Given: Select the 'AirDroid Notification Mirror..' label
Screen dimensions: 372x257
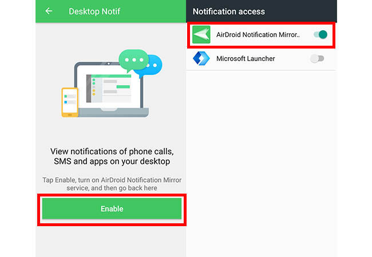Looking at the screenshot, I should (x=258, y=35).
